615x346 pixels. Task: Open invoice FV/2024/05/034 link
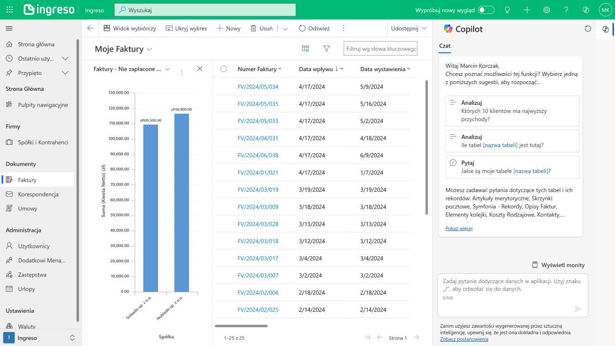[x=258, y=87]
